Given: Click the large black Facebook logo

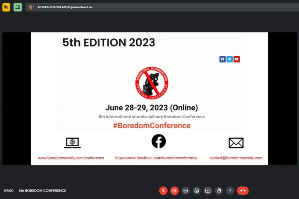Looking at the screenshot, I should (x=159, y=141).
